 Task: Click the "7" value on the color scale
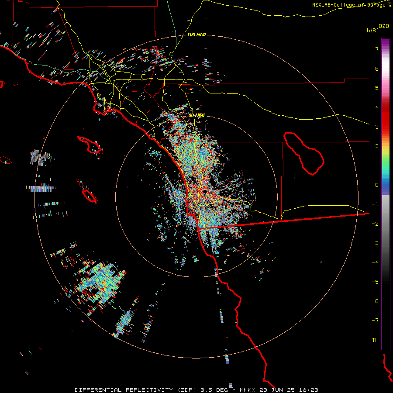point(377,49)
